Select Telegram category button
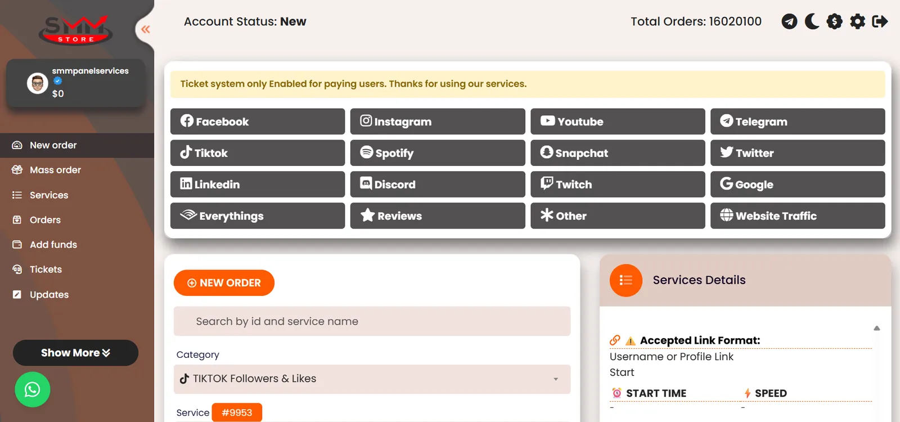Image resolution: width=900 pixels, height=422 pixels. [798, 122]
